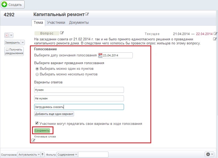Click the start date 21.04.2014
This screenshot has height=158, width=218.
181,34
